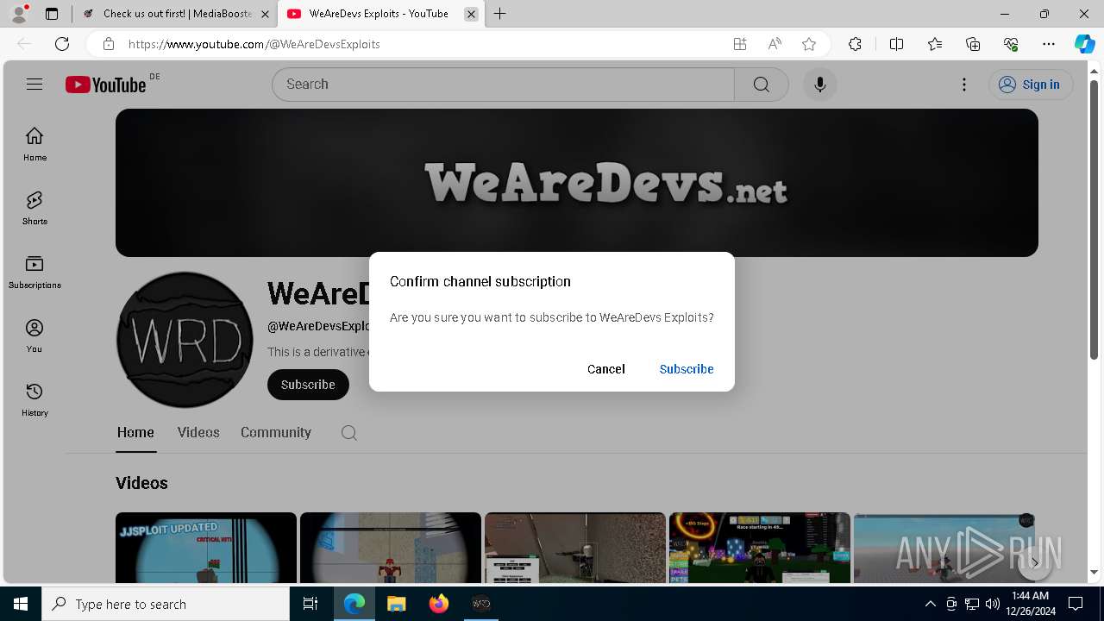1104x621 pixels.
Task: Open the You section in the sidebar
Action: pos(34,336)
